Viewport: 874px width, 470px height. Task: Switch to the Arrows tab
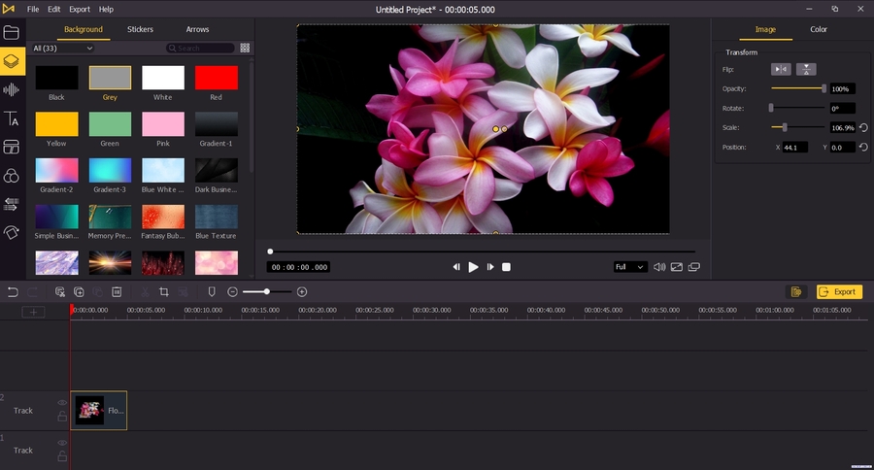pyautogui.click(x=197, y=29)
